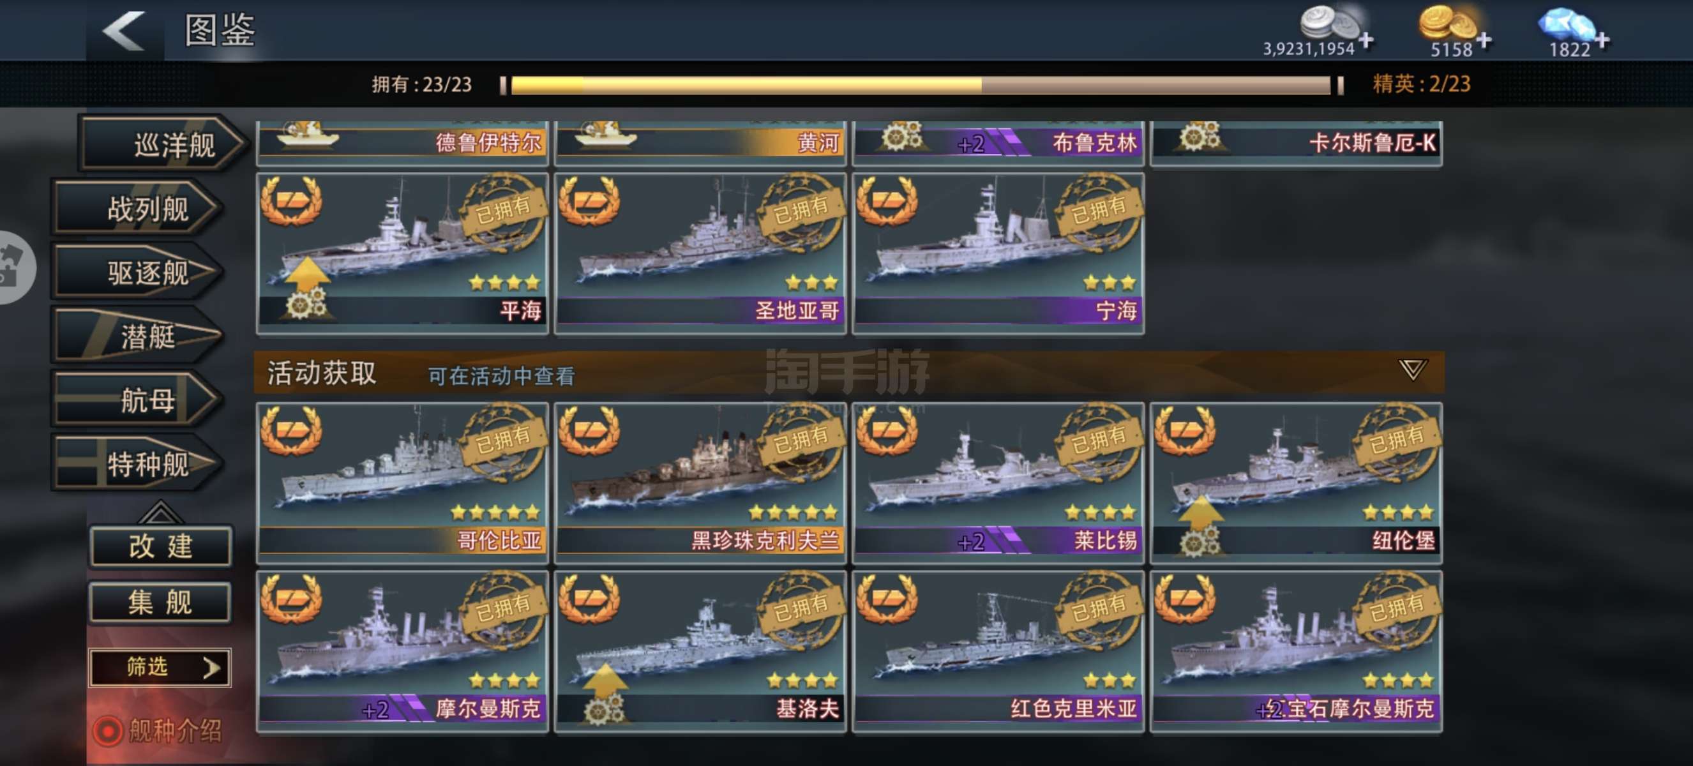The image size is (1693, 766).
Task: Tap the upgrade arrow gear on 基洛夫
Action: (603, 694)
